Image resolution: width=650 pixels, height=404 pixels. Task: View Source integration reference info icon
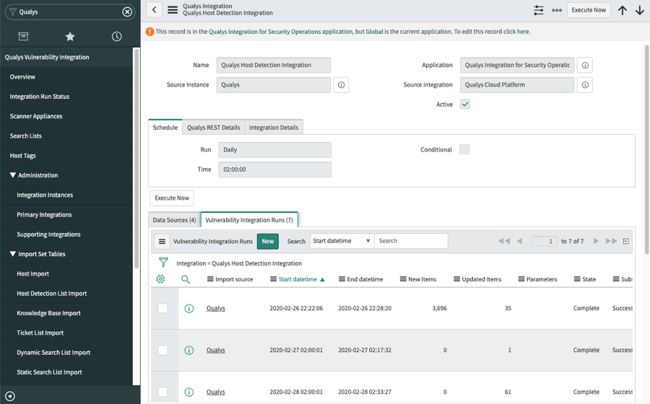click(585, 85)
